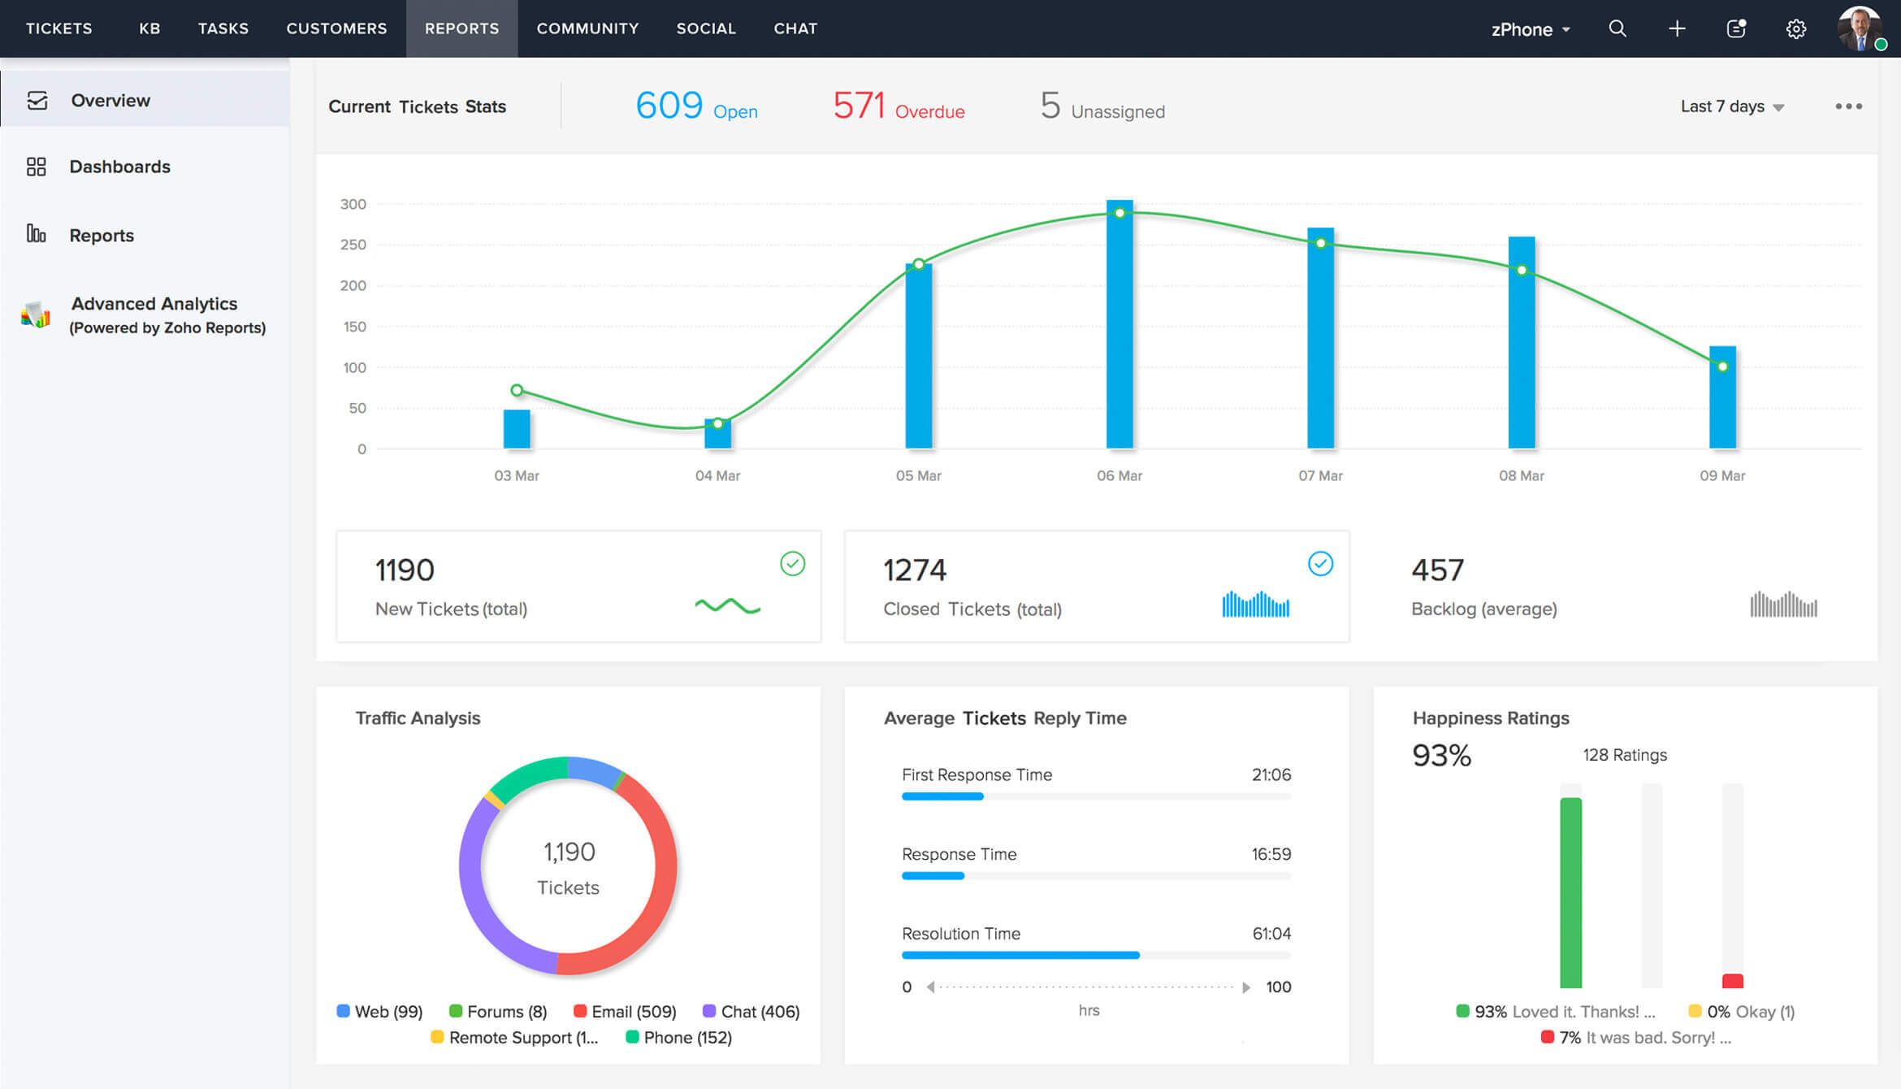
Task: Toggle the Dashboards panel open
Action: [119, 167]
